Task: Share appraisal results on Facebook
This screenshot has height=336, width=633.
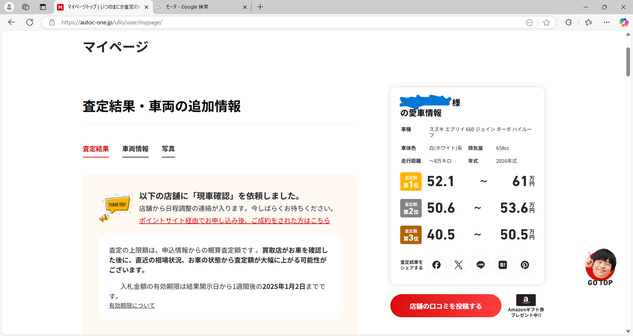Action: (436, 265)
